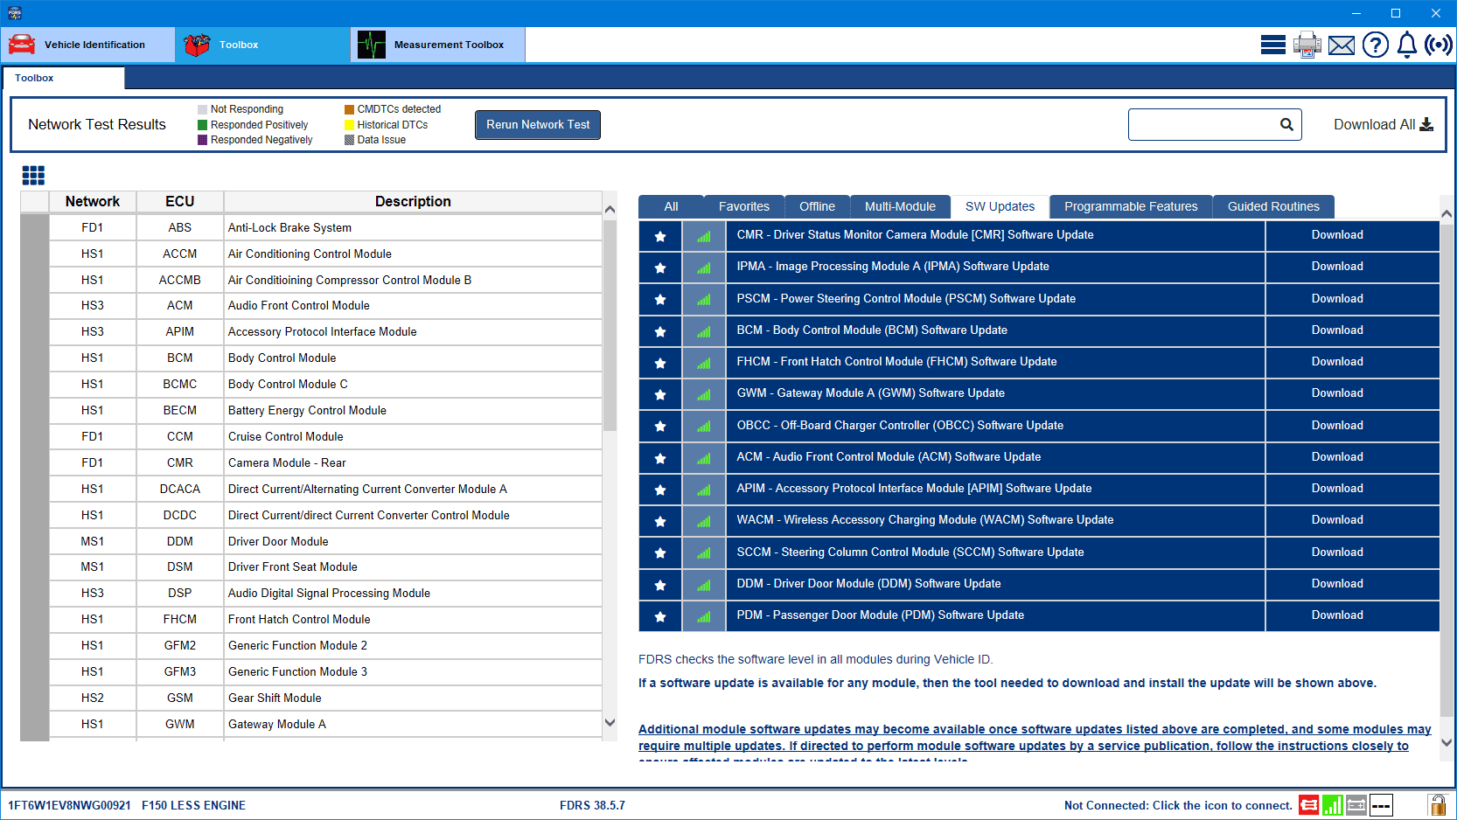Screen dimensions: 1457x820
Task: Click the padlock icon in the status bar
Action: 1439,805
